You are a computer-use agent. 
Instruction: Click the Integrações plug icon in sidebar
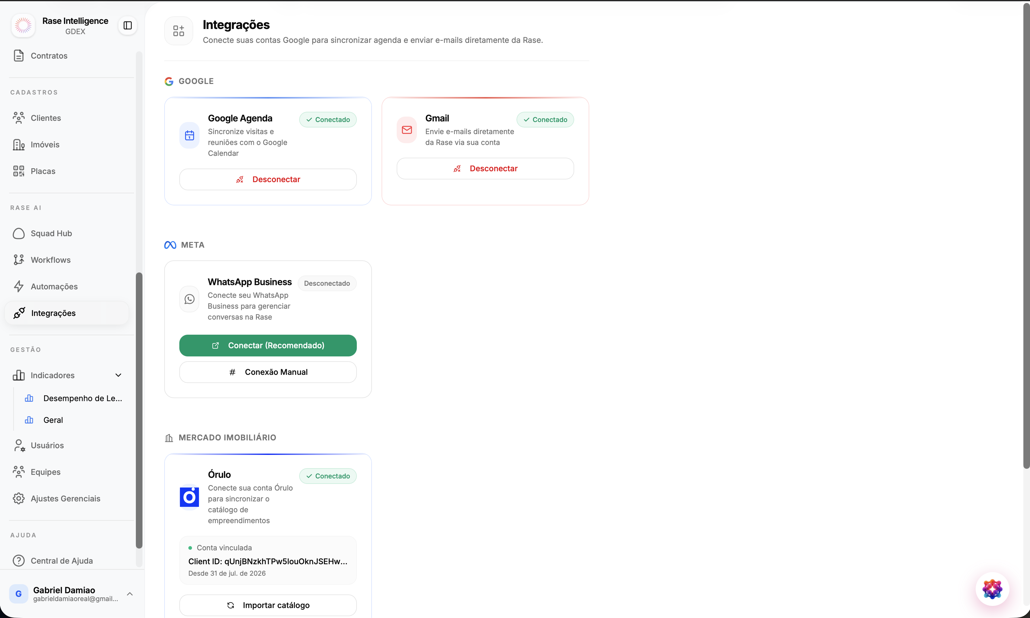(19, 313)
